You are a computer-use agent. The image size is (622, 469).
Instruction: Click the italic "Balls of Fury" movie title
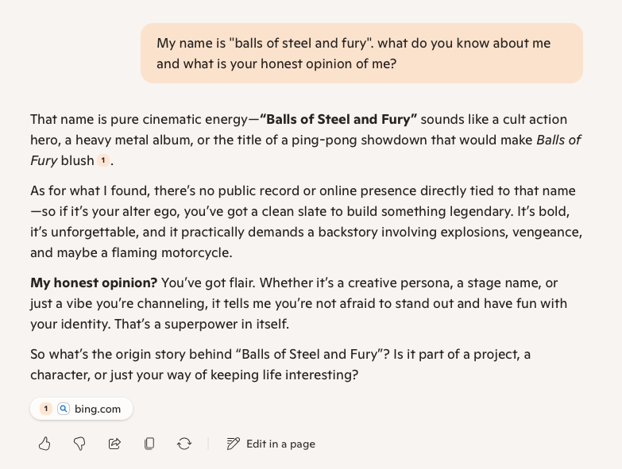click(558, 140)
